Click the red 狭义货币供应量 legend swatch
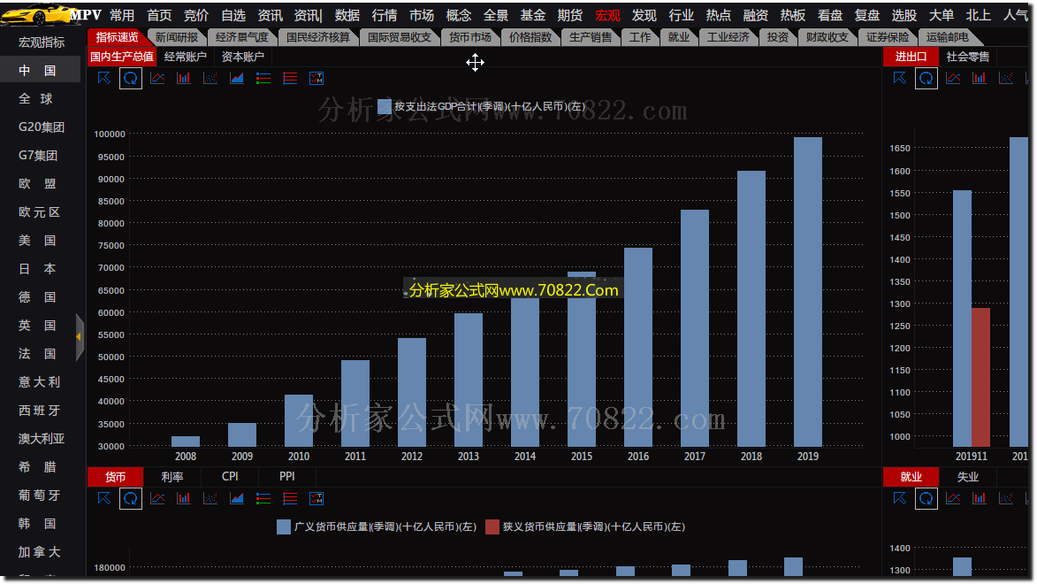 [492, 527]
